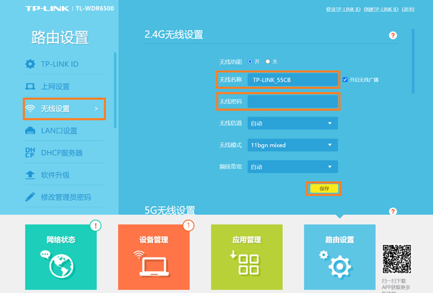
Task: Switch to the 设备管理 tile
Action: (x=154, y=257)
